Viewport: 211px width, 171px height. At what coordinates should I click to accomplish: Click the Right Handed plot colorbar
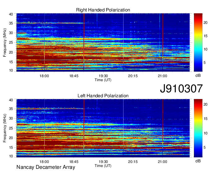click(198, 42)
